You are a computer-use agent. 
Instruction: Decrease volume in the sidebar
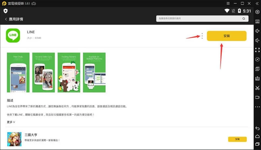pos(257,40)
